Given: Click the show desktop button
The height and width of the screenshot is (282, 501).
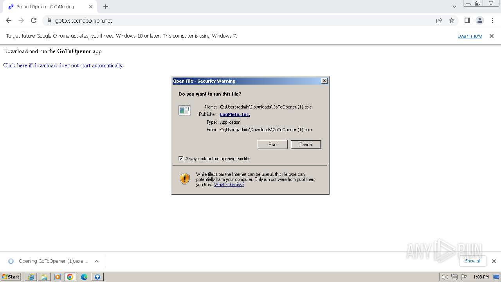Looking at the screenshot, I should [497, 277].
